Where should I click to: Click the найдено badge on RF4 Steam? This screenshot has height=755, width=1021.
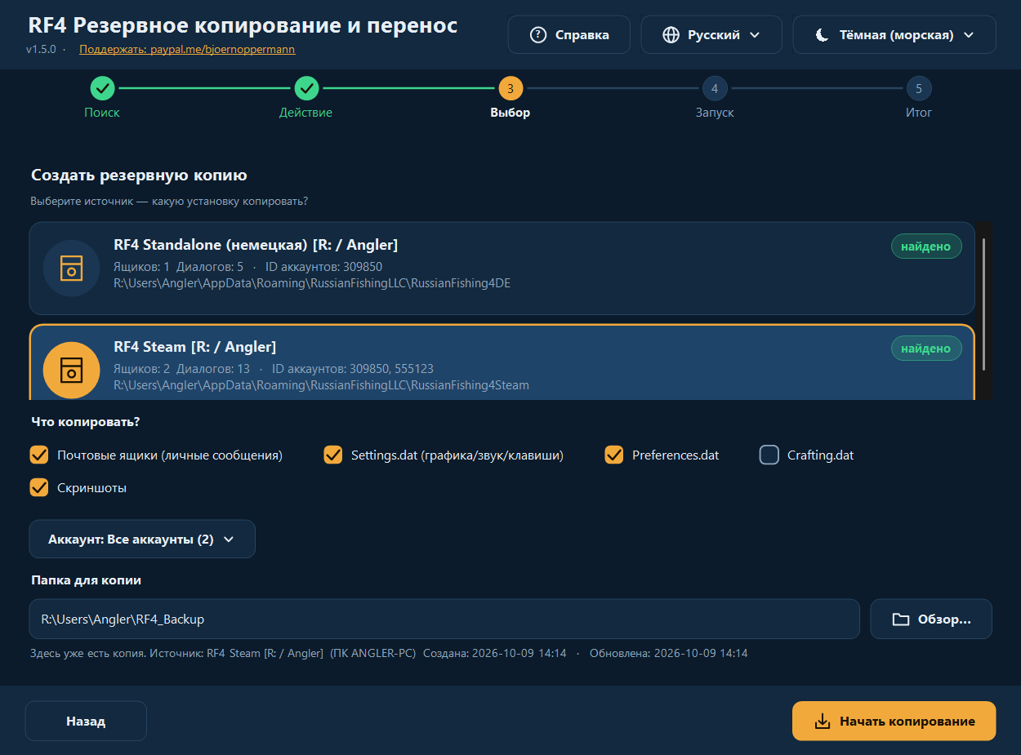[926, 349]
